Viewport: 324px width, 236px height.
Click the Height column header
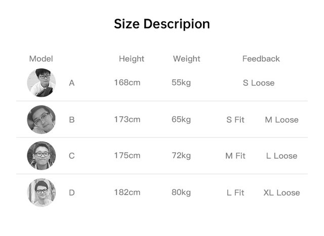pos(132,59)
